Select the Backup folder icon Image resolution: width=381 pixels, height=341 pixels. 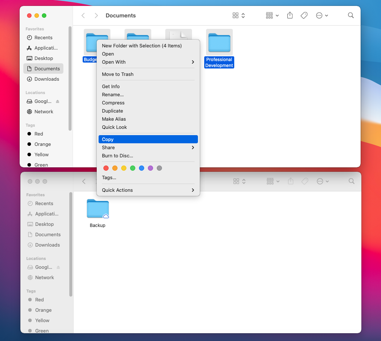(x=97, y=209)
